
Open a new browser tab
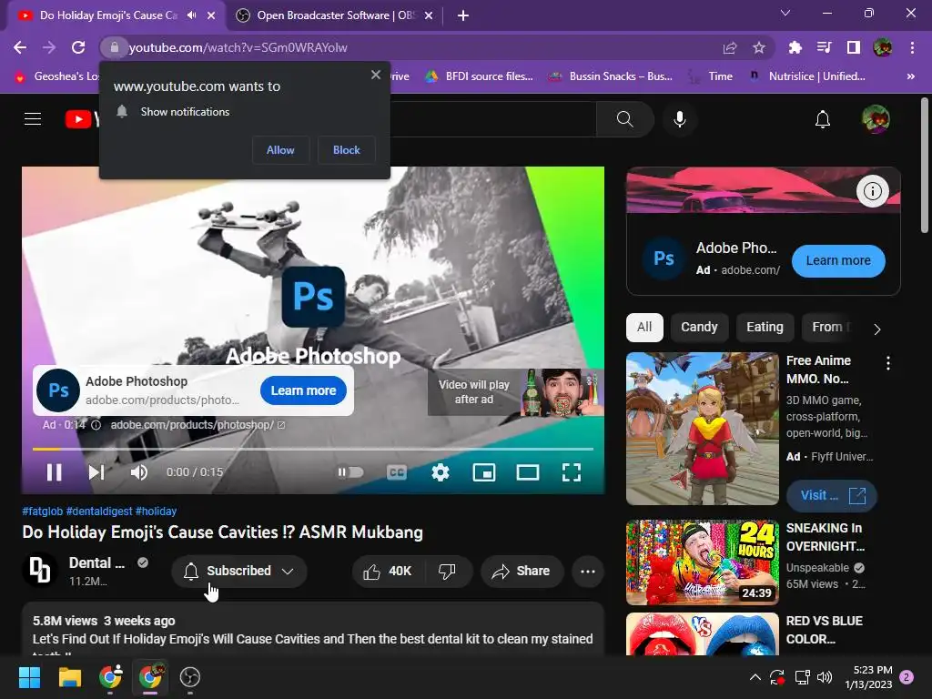(x=463, y=16)
